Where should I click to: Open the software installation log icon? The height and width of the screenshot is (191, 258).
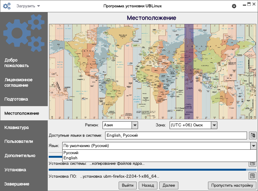tap(253, 176)
